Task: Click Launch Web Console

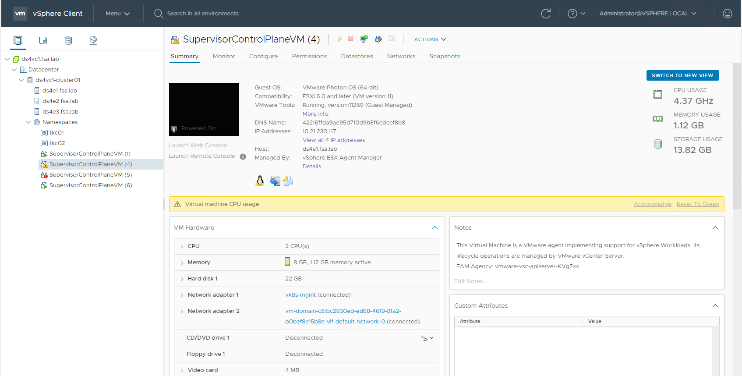Action: click(198, 145)
